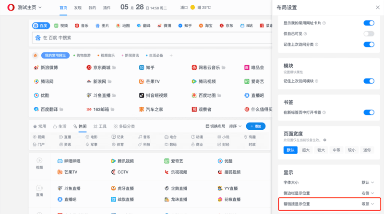Screen dimensions: 384x214
Task: Open the 抖音短视频 site link
Action: click(x=153, y=96)
